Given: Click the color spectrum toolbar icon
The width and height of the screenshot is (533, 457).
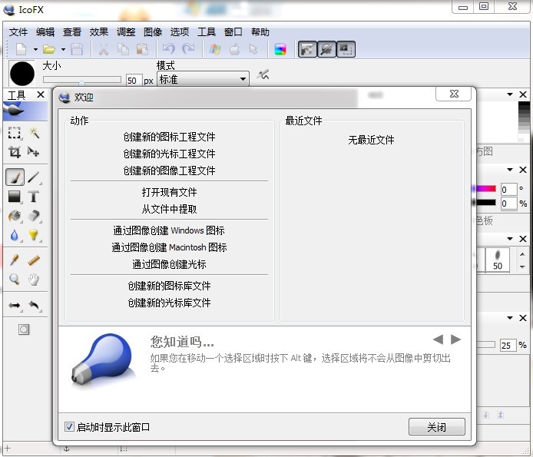Looking at the screenshot, I should pyautogui.click(x=280, y=50).
